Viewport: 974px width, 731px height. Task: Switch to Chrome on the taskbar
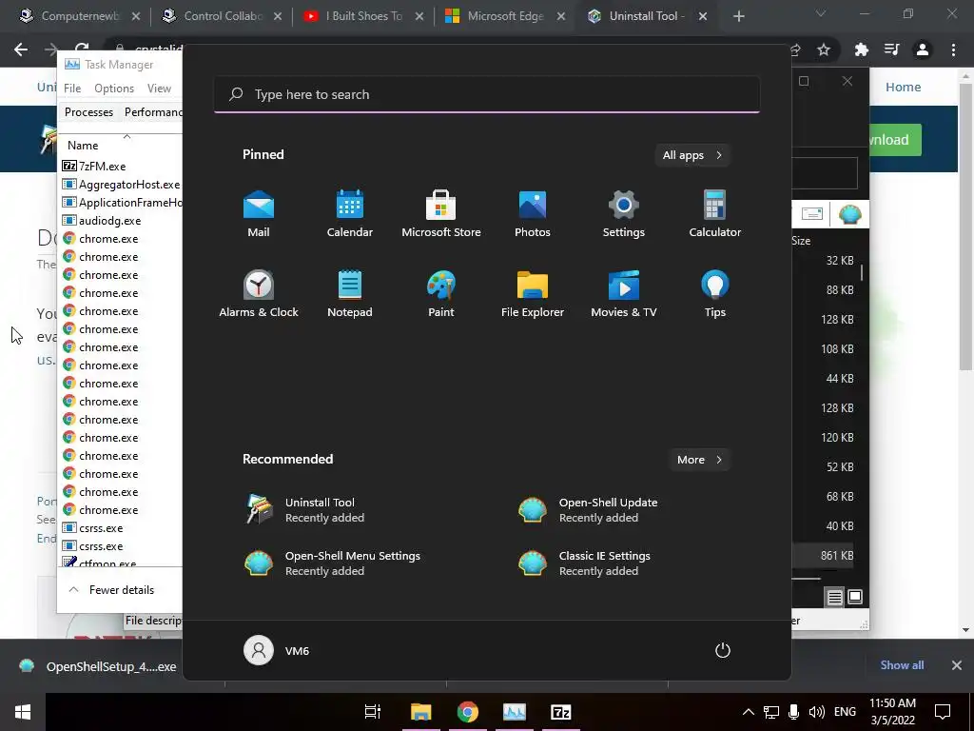tap(468, 712)
